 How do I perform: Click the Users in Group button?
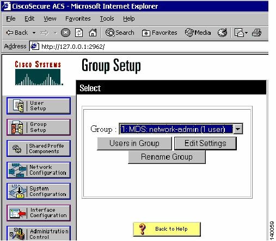click(134, 143)
